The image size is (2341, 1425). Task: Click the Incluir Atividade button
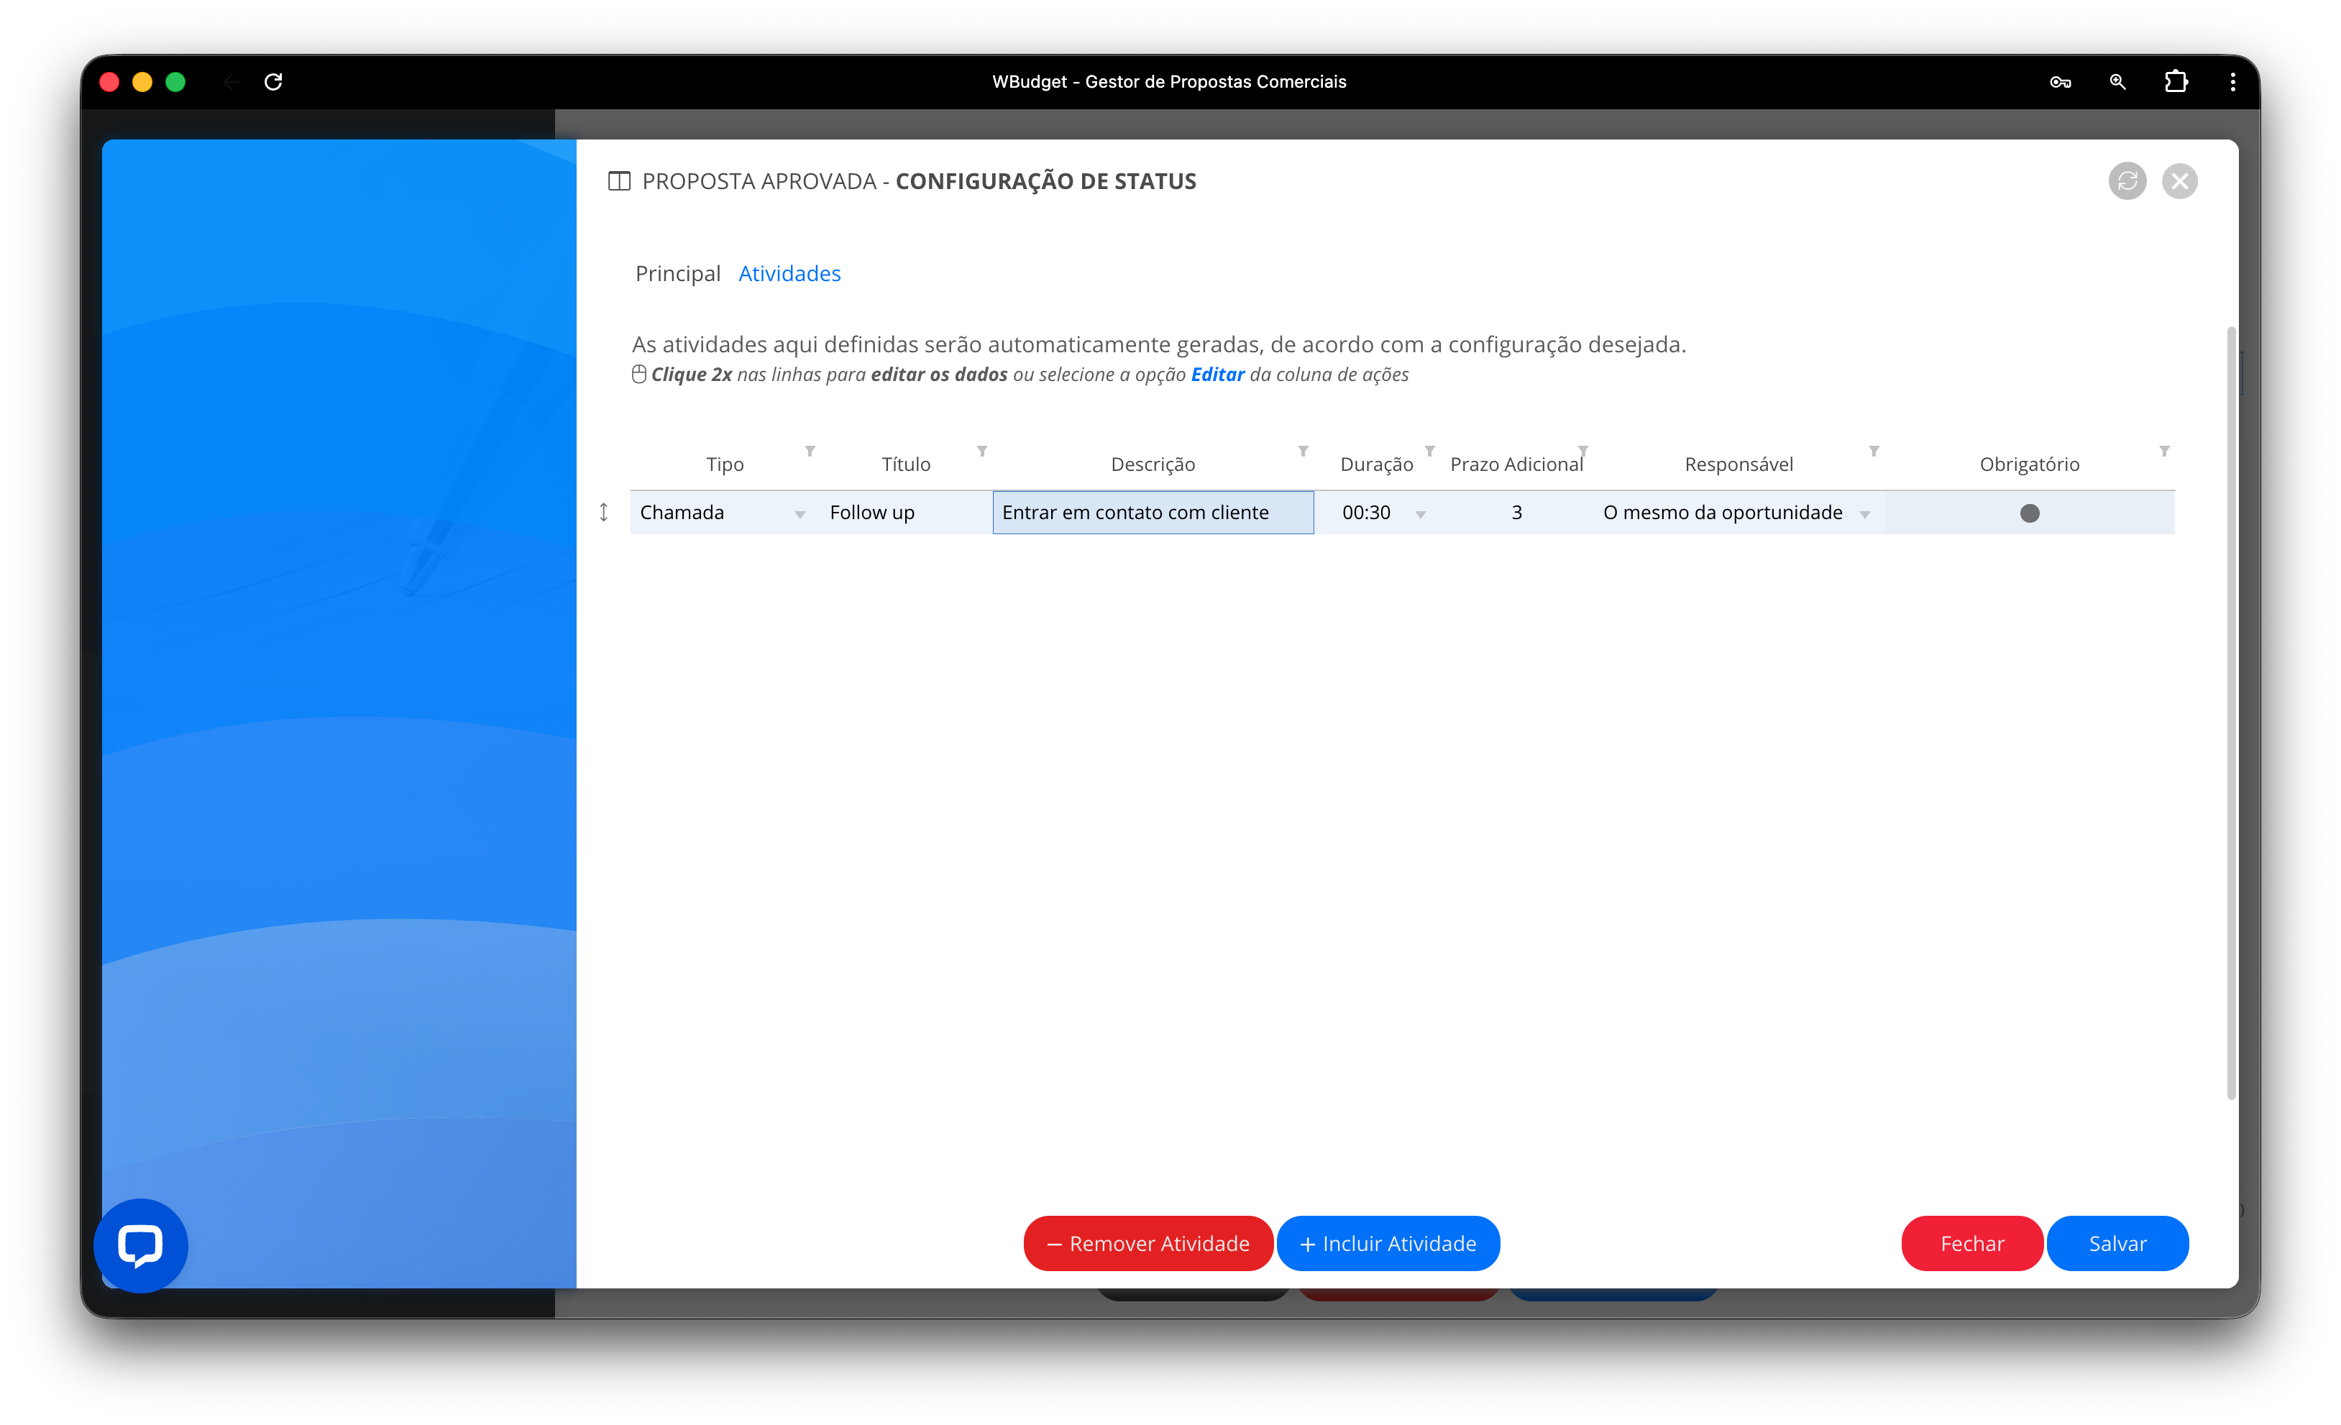[1388, 1244]
